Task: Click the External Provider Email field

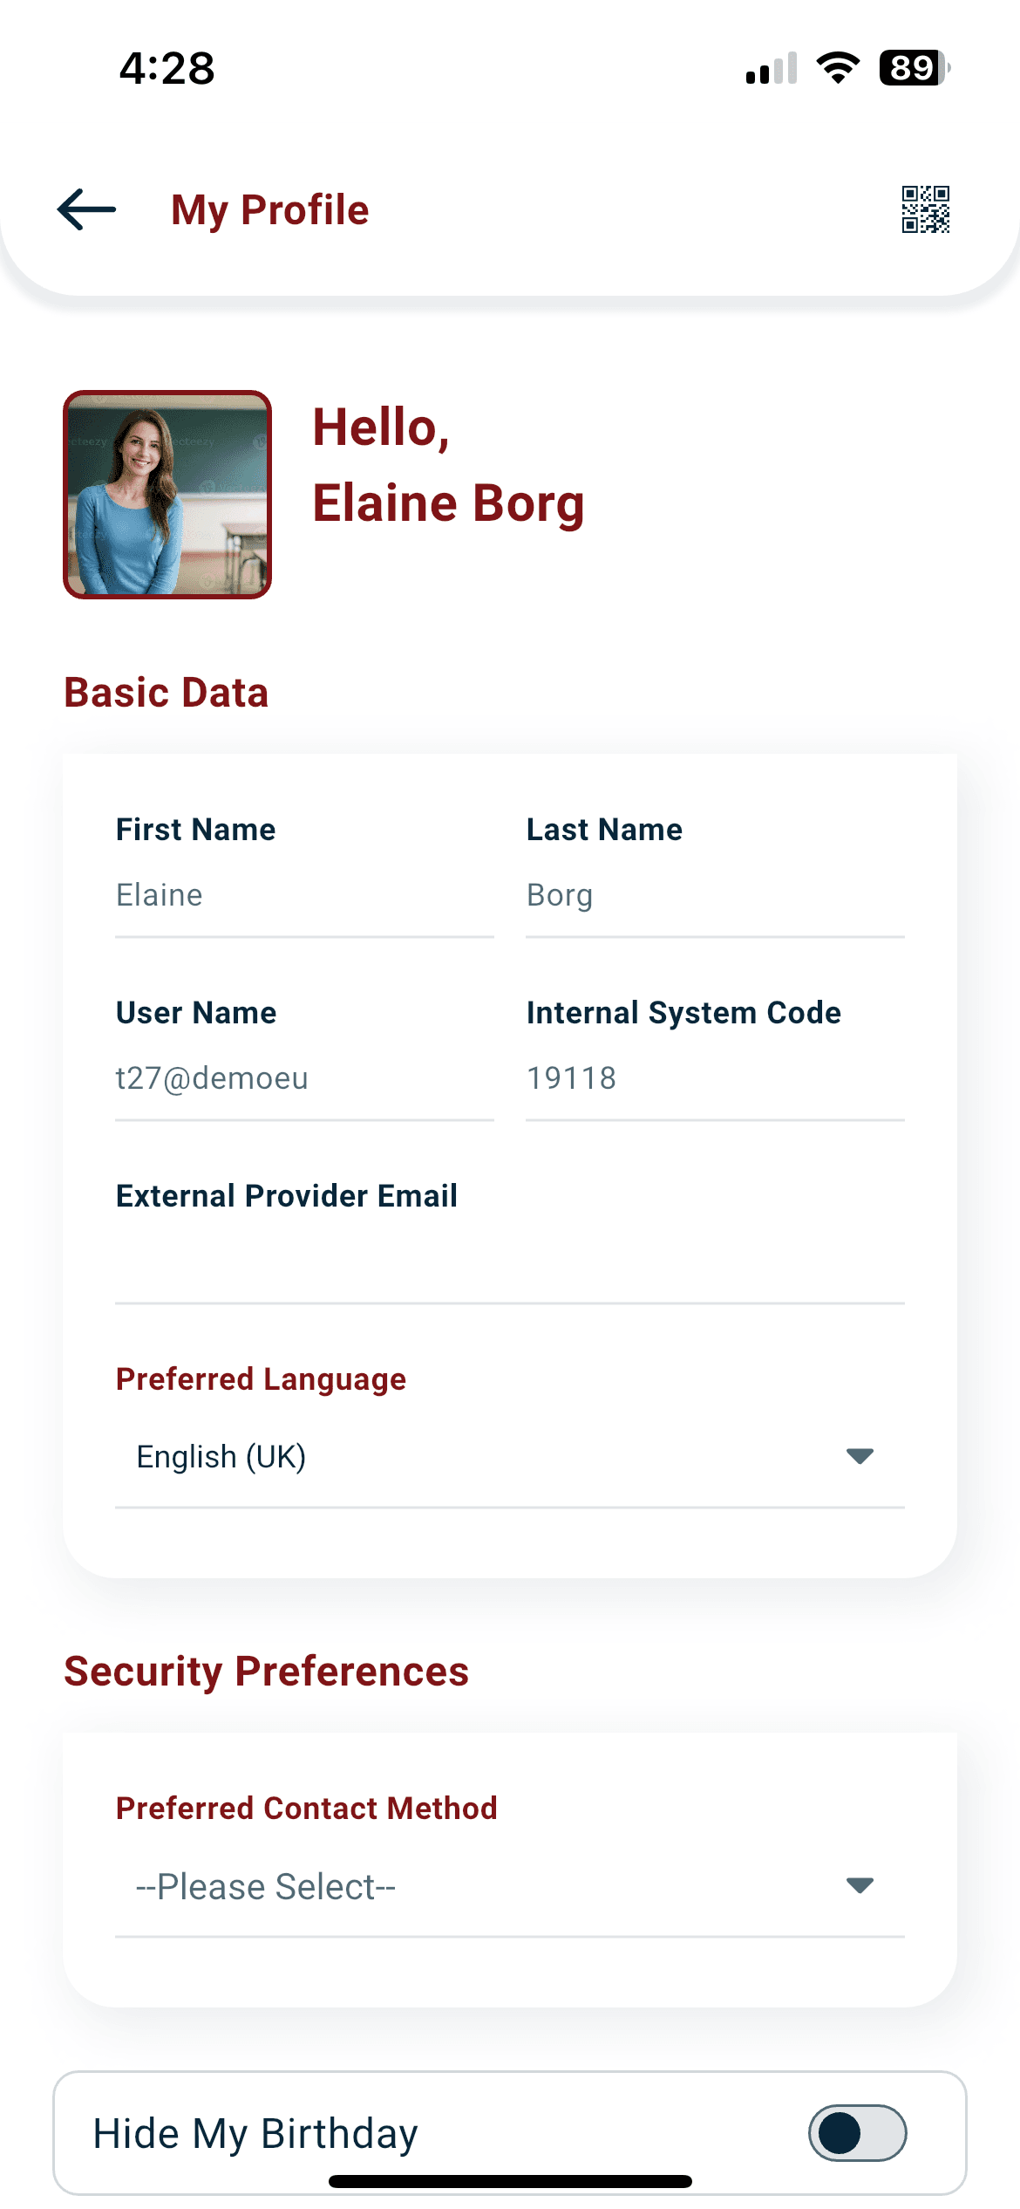Action: (x=510, y=1262)
